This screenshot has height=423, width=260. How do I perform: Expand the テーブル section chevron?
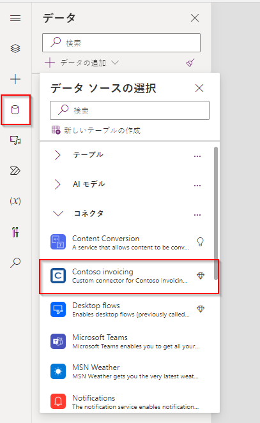(57, 155)
